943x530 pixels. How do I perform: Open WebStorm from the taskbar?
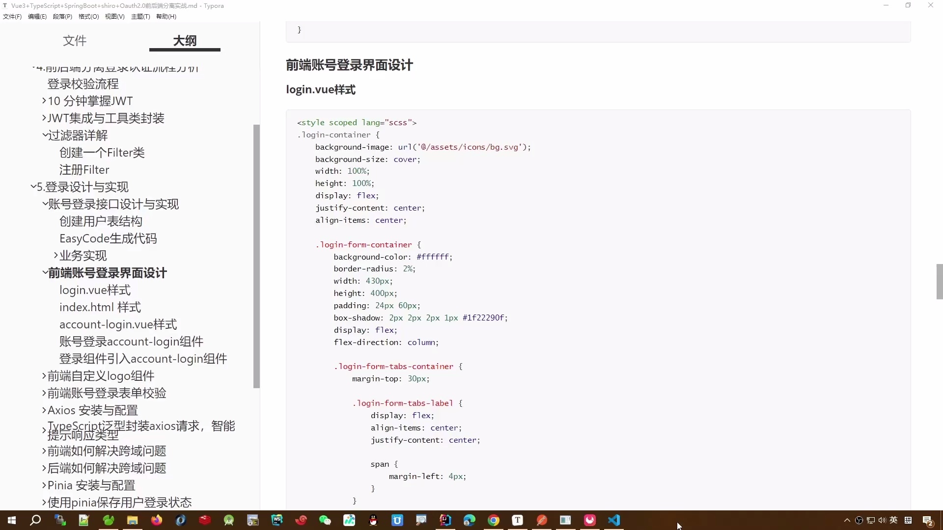coord(277,520)
